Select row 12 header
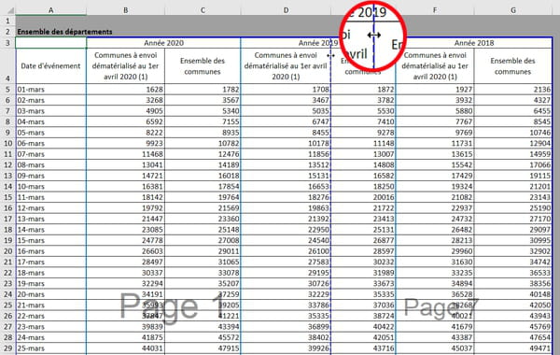Viewport: 560px width, 355px height. pos(7,164)
